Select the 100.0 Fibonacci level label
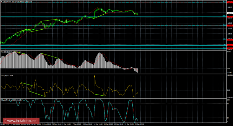This screenshot has height=126, width=233. click(x=224, y=39)
